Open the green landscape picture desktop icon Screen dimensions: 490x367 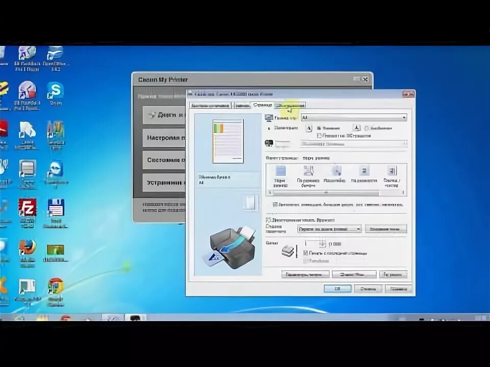pos(55,252)
